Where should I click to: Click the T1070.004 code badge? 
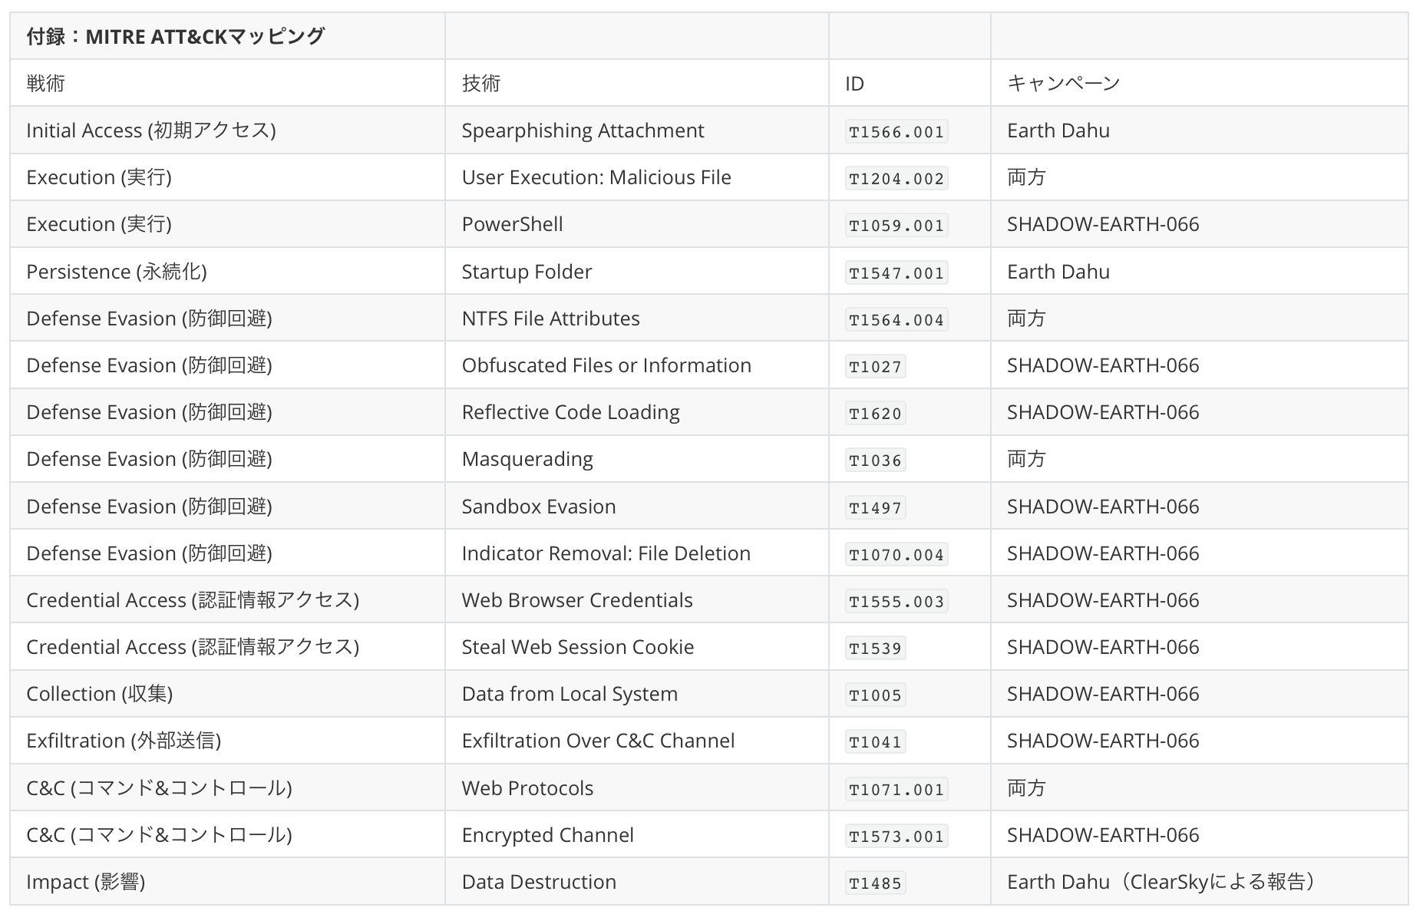[x=896, y=554]
